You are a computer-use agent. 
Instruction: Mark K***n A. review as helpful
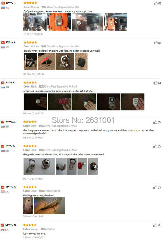[155, 122]
